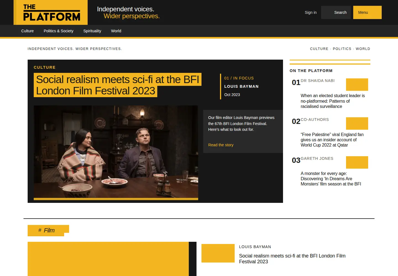The width and height of the screenshot is (398, 276).
Task: Open the '# Film' section tag
Action: click(48, 230)
